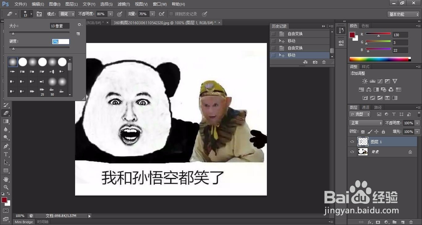Open brush preset picker dropdown arrow
422x225 pixels.
pos(31,14)
